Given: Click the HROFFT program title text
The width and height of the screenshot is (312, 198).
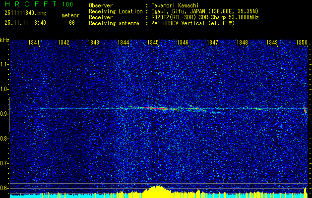Looking at the screenshot, I should (x=31, y=4).
